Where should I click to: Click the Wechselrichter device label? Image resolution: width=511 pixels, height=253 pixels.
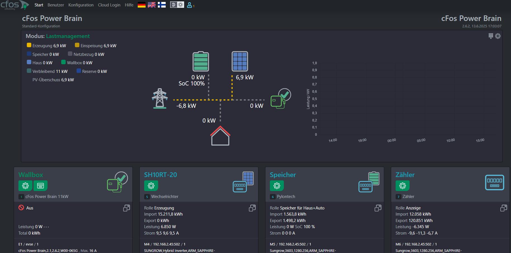[x=165, y=197]
